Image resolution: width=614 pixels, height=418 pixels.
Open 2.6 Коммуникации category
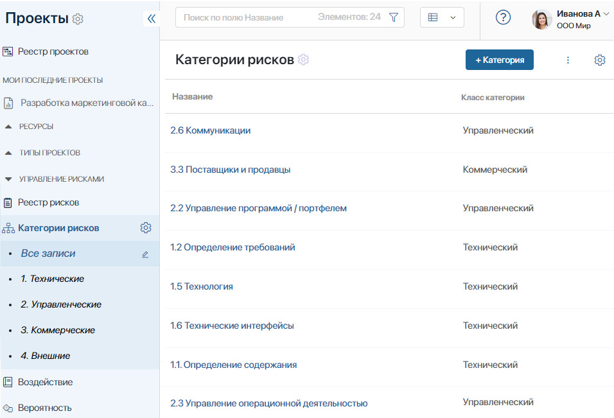click(x=210, y=130)
